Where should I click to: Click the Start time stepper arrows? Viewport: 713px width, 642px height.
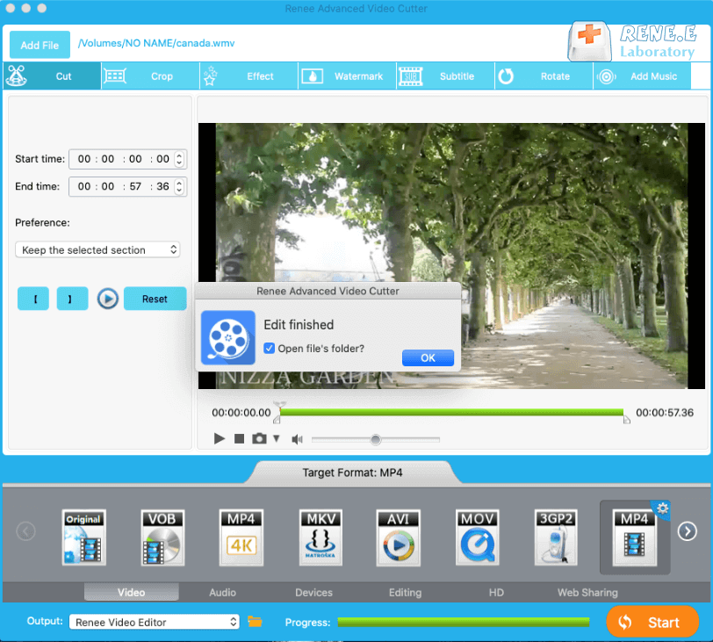click(179, 159)
